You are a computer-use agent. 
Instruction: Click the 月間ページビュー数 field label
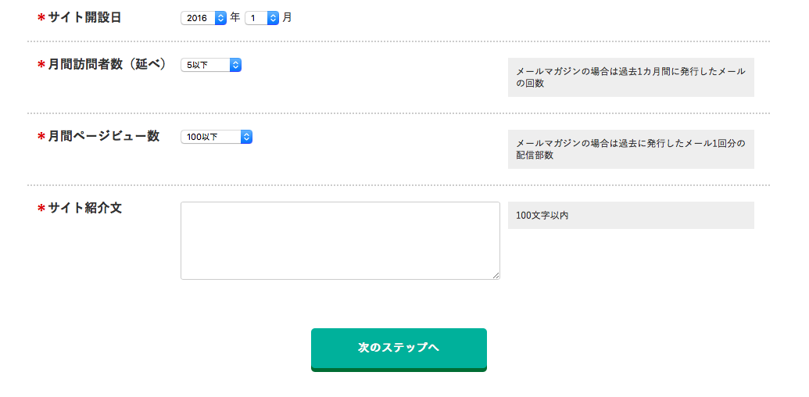pos(104,136)
